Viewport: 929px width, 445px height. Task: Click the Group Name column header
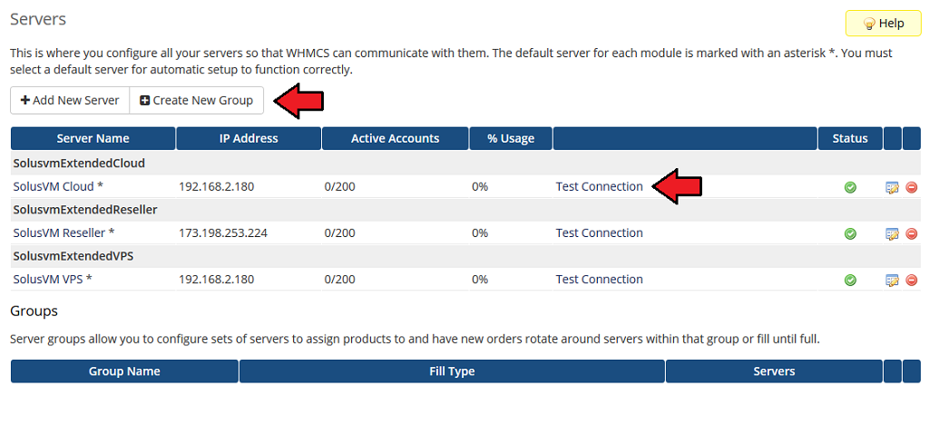[x=124, y=371]
